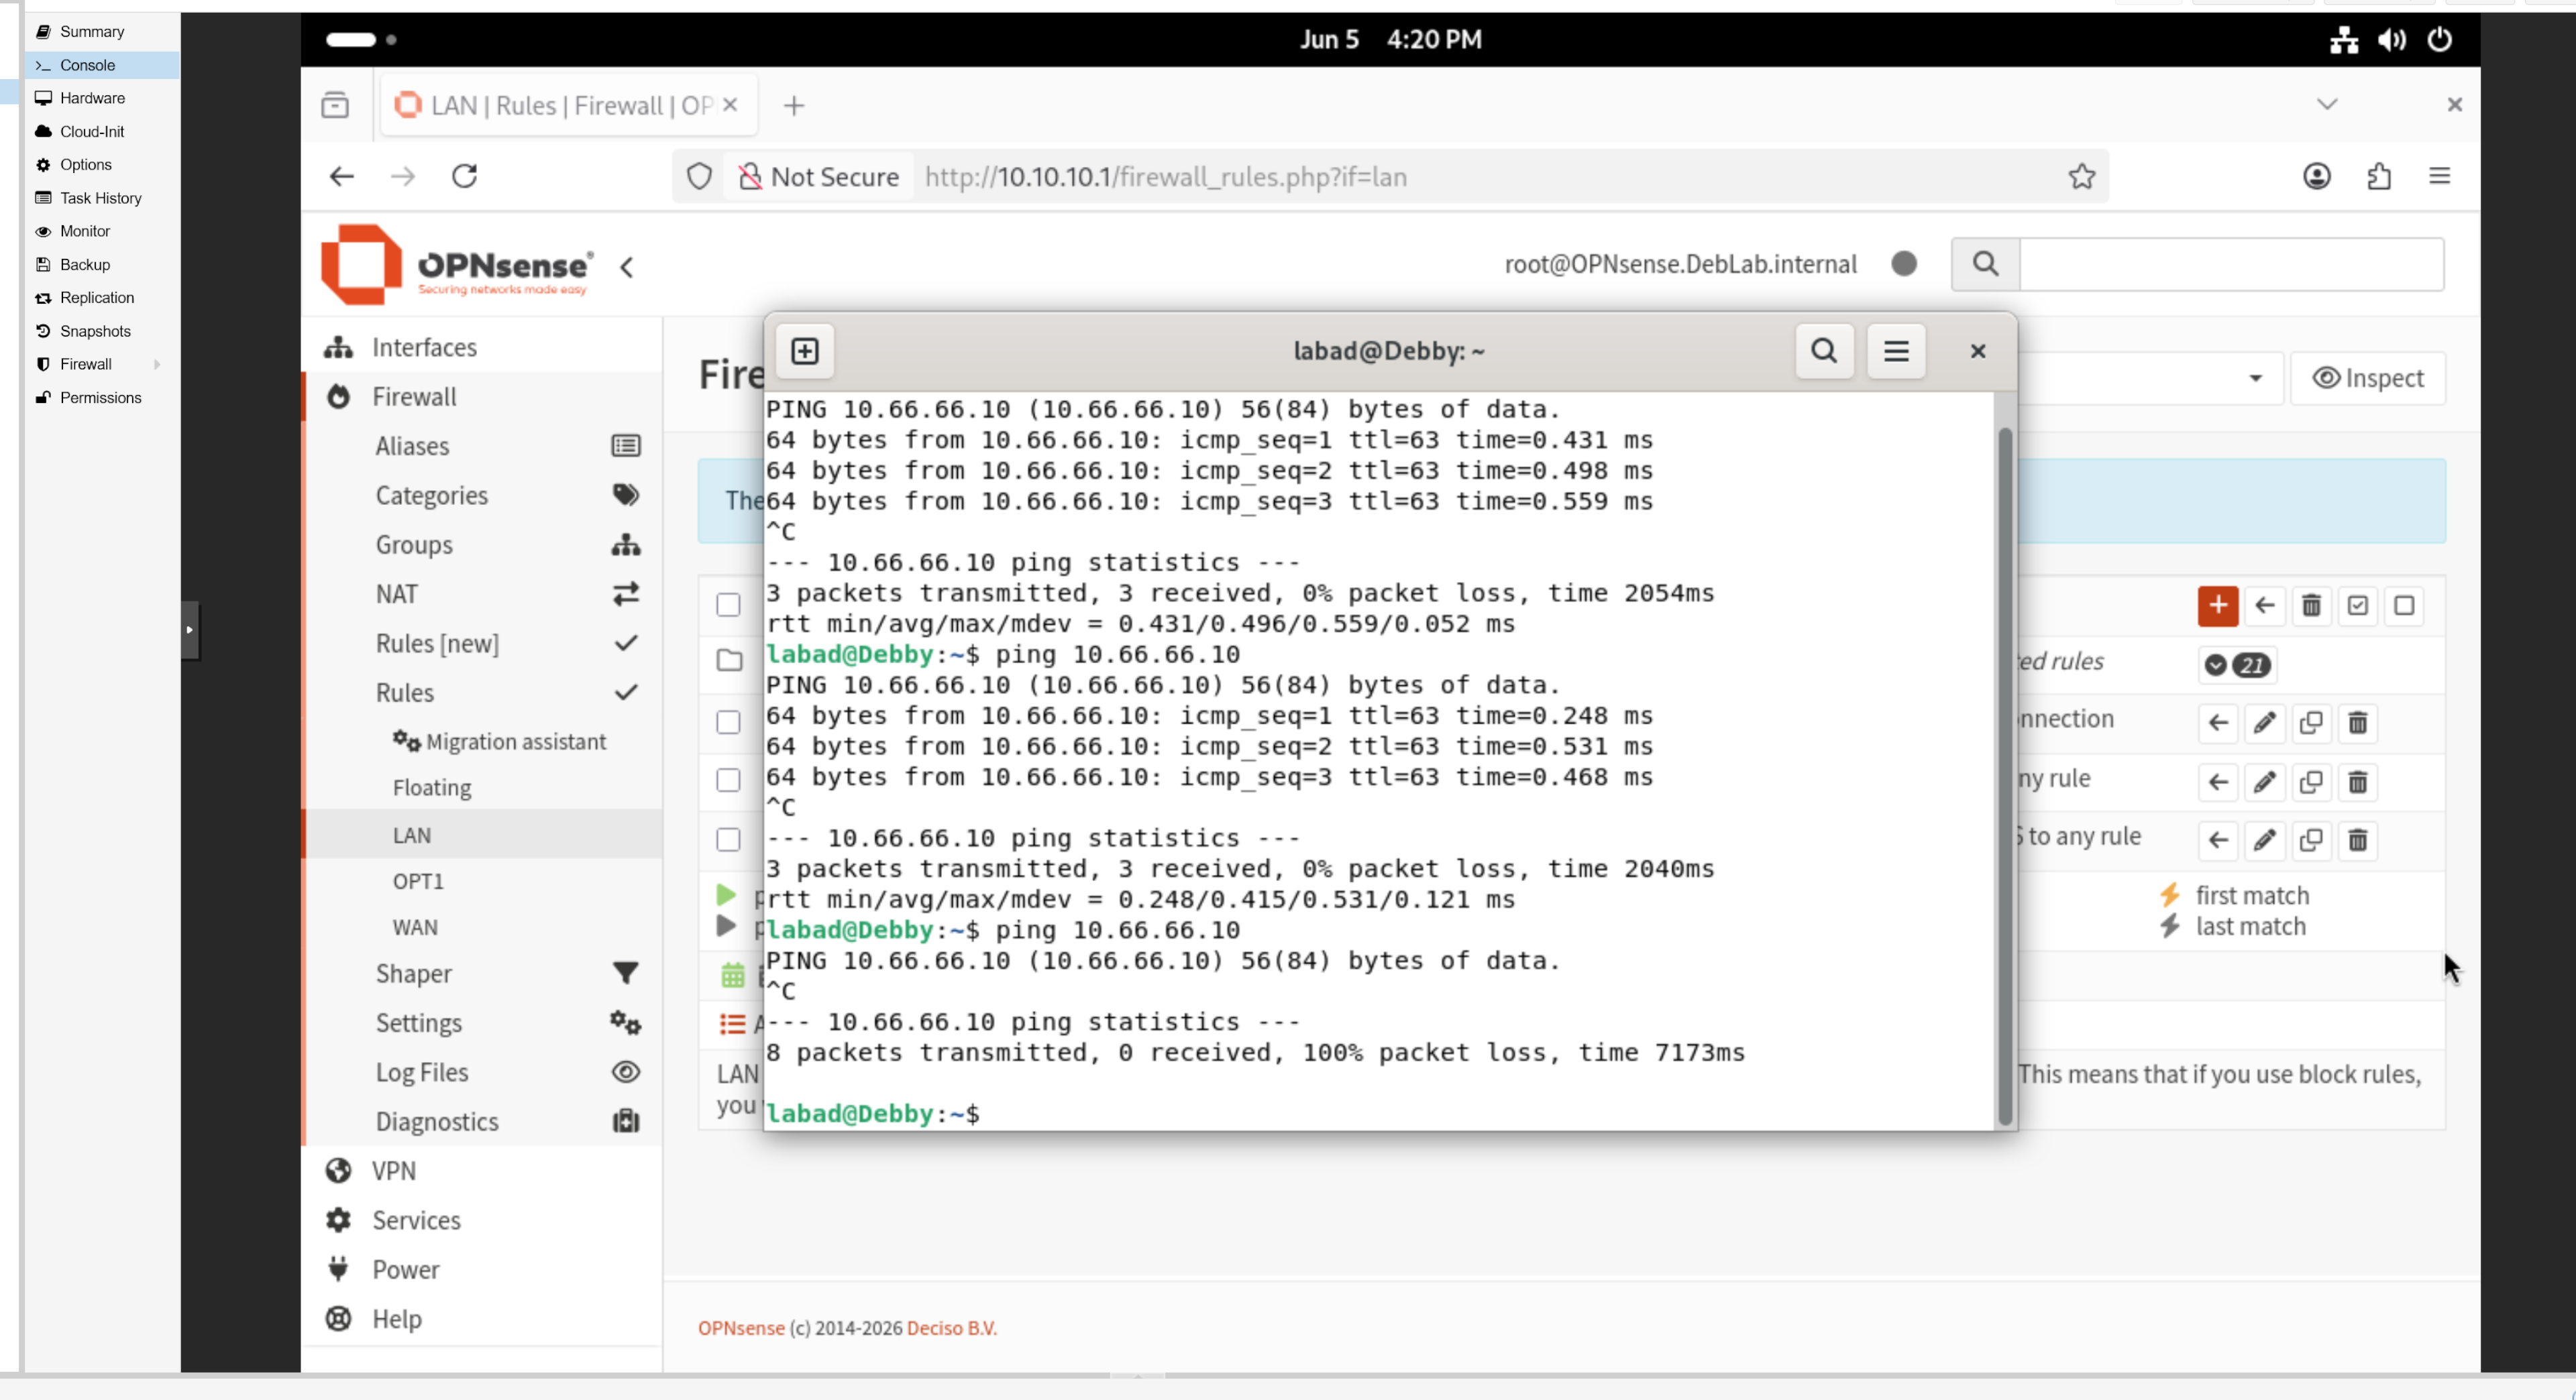Screen dimensions: 2576x1400
Task: Tick the select-all checkbox in rules header
Action: [x=728, y=605]
